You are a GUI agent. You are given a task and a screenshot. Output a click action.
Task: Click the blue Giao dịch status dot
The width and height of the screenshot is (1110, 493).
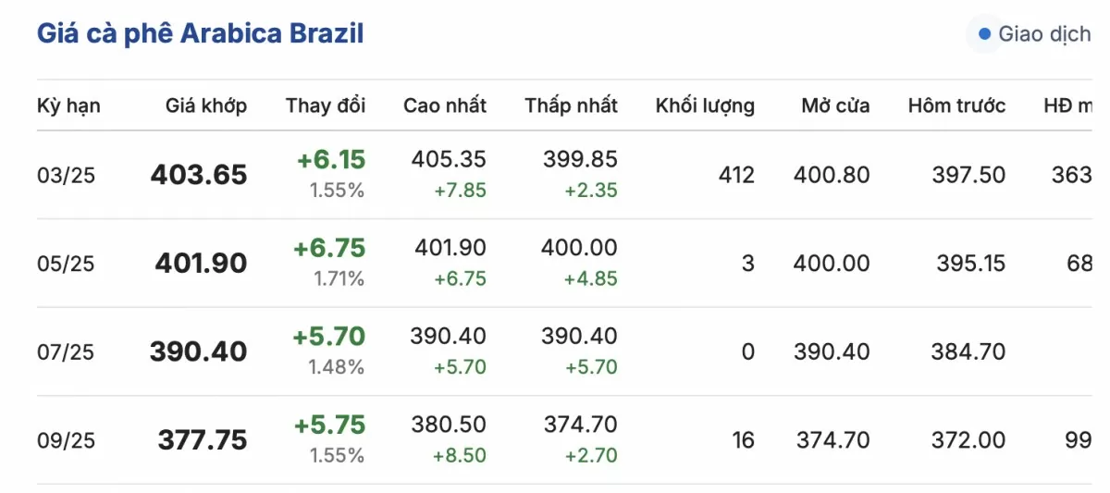[984, 35]
